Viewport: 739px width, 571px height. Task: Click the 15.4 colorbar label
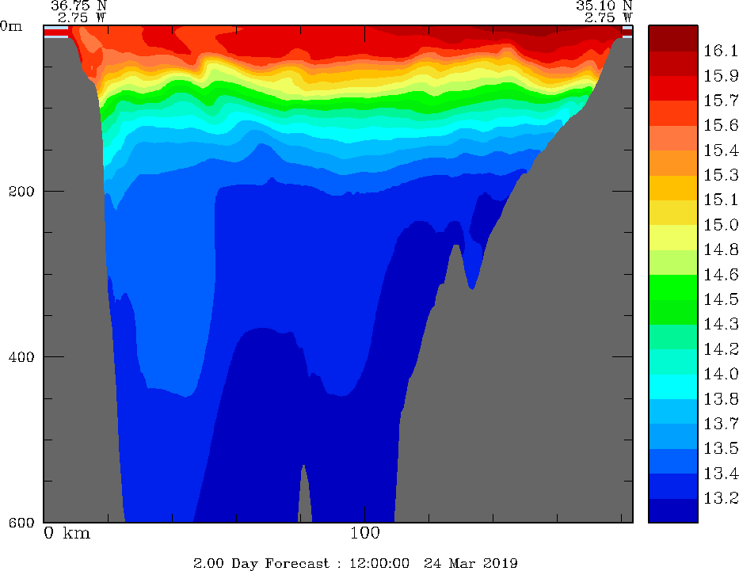[x=721, y=150]
